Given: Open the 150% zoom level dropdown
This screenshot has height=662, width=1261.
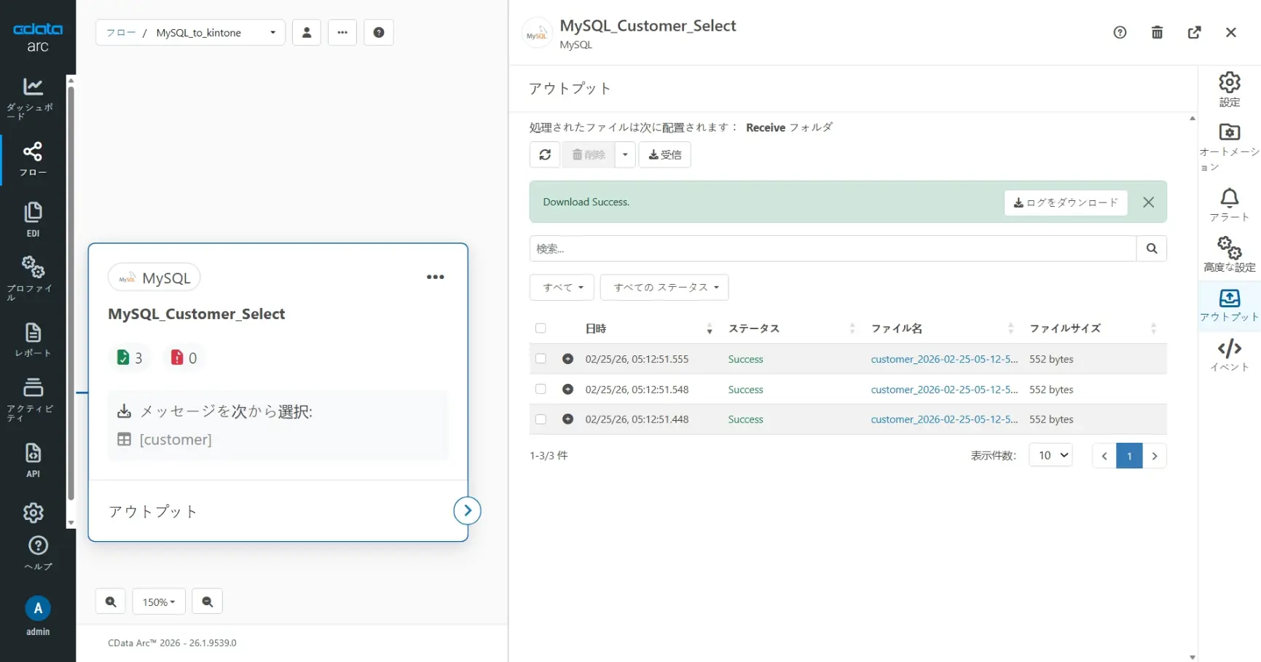Looking at the screenshot, I should (x=159, y=602).
